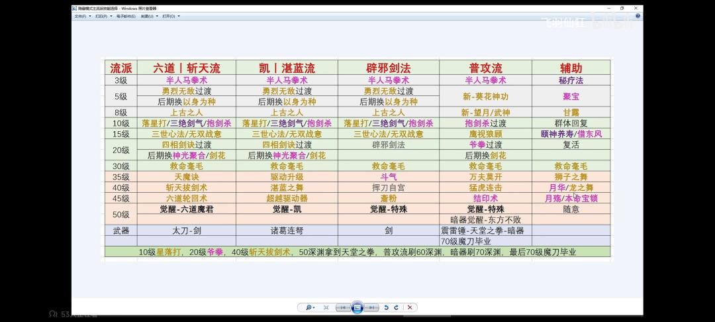Click the 35级 row label
715x322 pixels.
click(x=121, y=177)
